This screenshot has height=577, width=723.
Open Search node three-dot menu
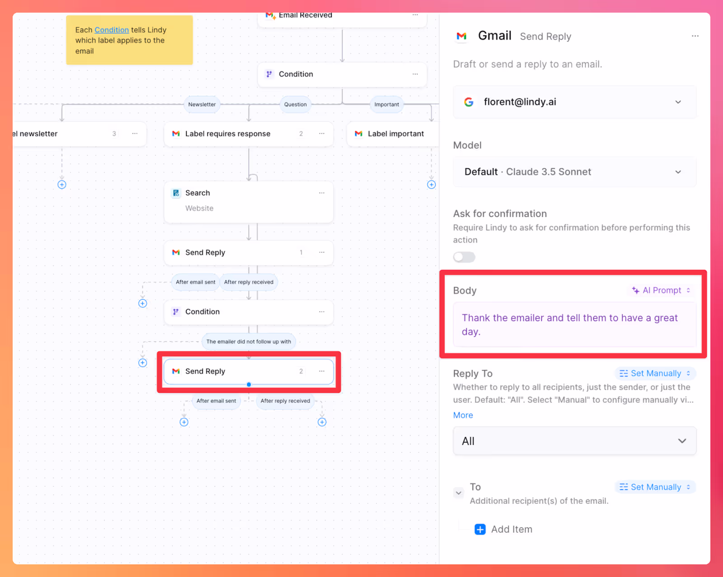322,193
